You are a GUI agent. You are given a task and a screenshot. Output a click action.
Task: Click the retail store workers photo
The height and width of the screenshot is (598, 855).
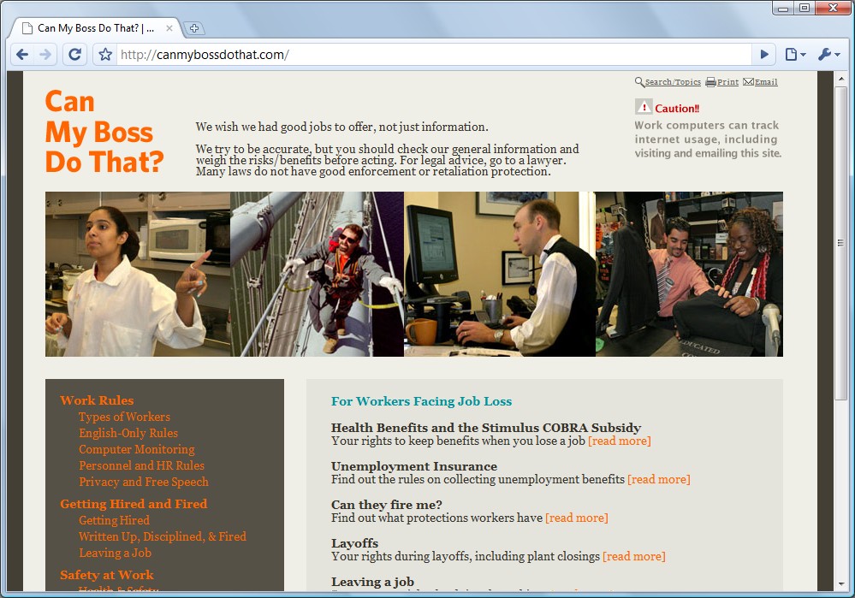[x=689, y=274]
